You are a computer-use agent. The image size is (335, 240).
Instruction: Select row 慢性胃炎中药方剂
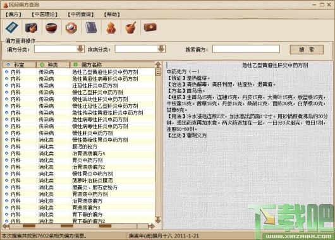pyautogui.click(x=78, y=174)
